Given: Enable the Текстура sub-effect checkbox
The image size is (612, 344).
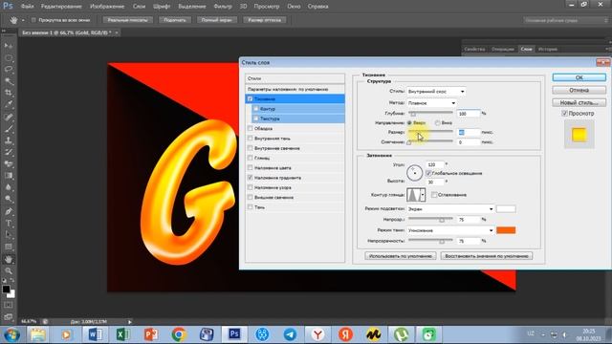Looking at the screenshot, I should (255, 118).
